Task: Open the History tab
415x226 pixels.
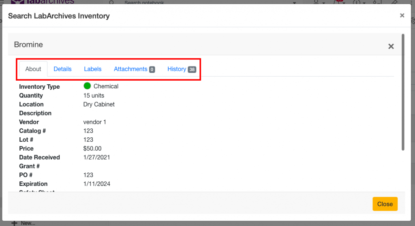Action: click(182, 69)
